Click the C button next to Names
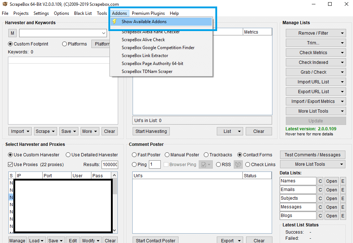 [x=320, y=181]
